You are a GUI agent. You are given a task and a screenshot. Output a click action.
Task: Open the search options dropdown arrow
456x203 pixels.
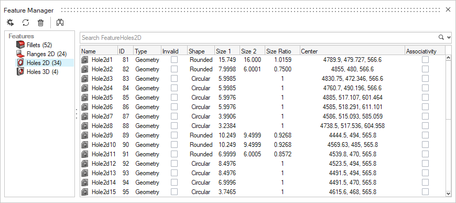click(x=449, y=37)
